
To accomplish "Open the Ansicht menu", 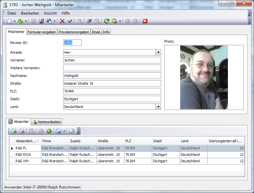I will [x=50, y=13].
